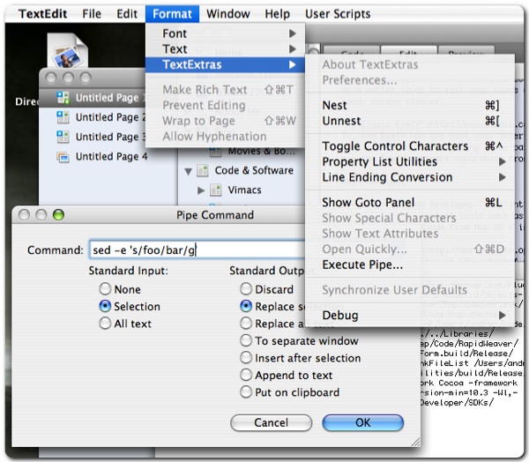Select the Put on clipboard output option

[246, 391]
